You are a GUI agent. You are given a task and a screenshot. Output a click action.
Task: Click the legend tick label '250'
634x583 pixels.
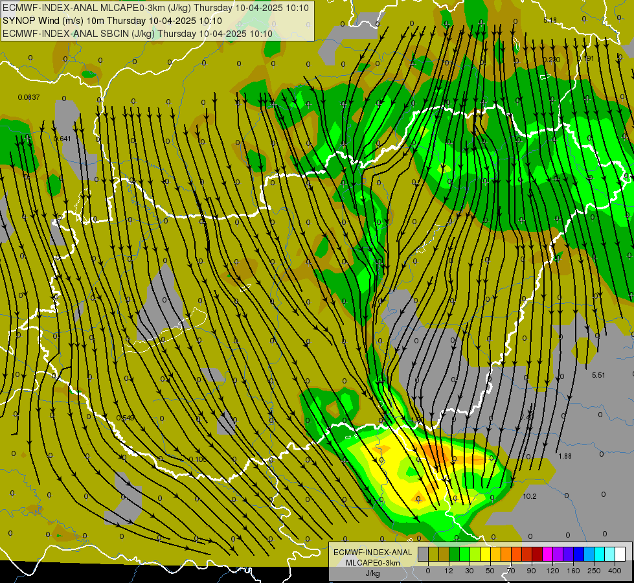point(594,571)
